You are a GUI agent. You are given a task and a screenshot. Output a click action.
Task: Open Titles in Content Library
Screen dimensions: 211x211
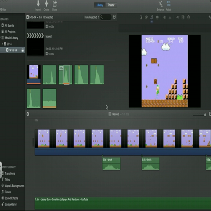(5, 179)
